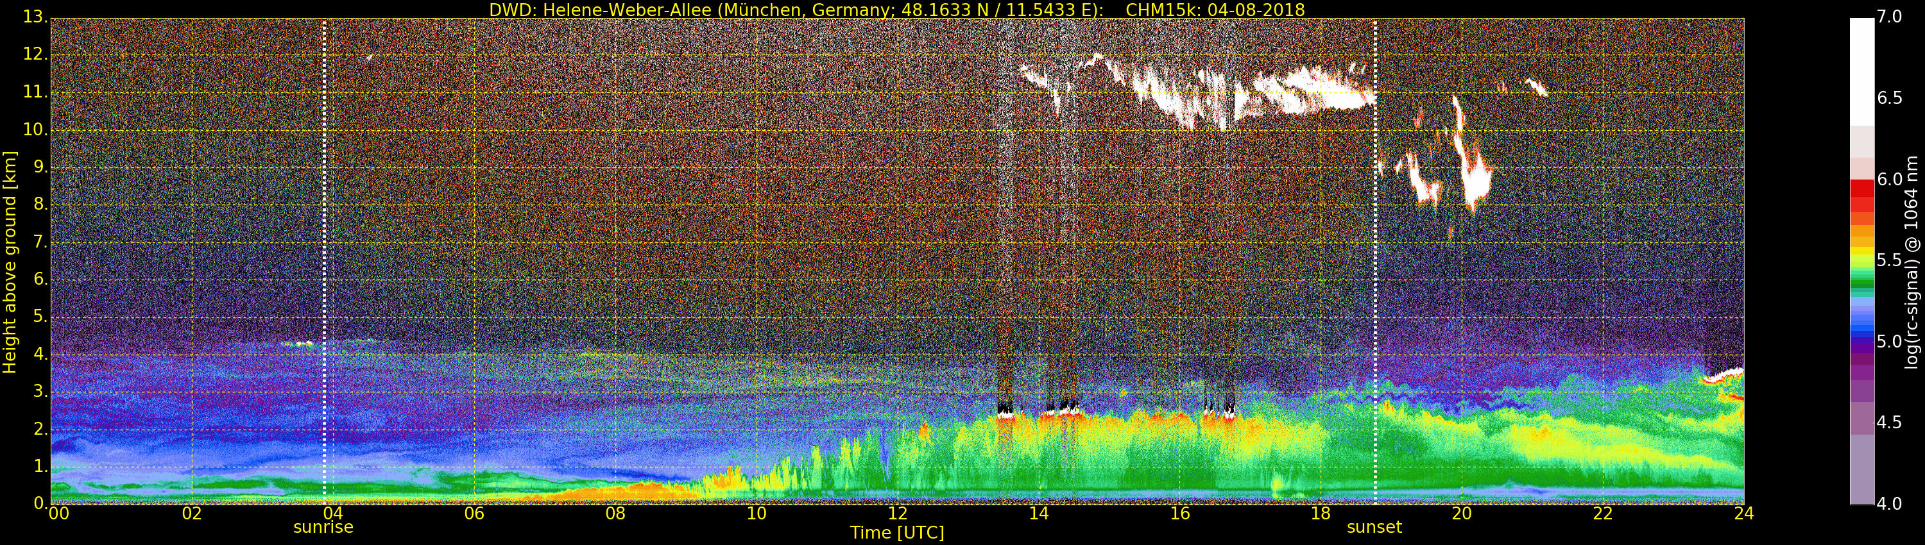Click the '12' time axis tick label
The width and height of the screenshot is (1925, 545).
[x=898, y=514]
